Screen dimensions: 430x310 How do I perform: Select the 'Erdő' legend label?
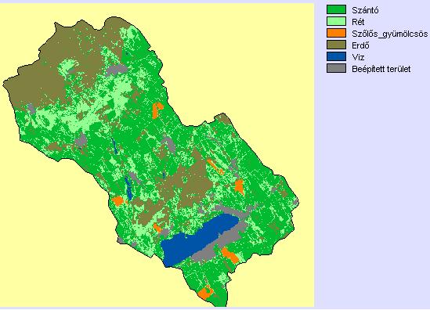(360, 45)
